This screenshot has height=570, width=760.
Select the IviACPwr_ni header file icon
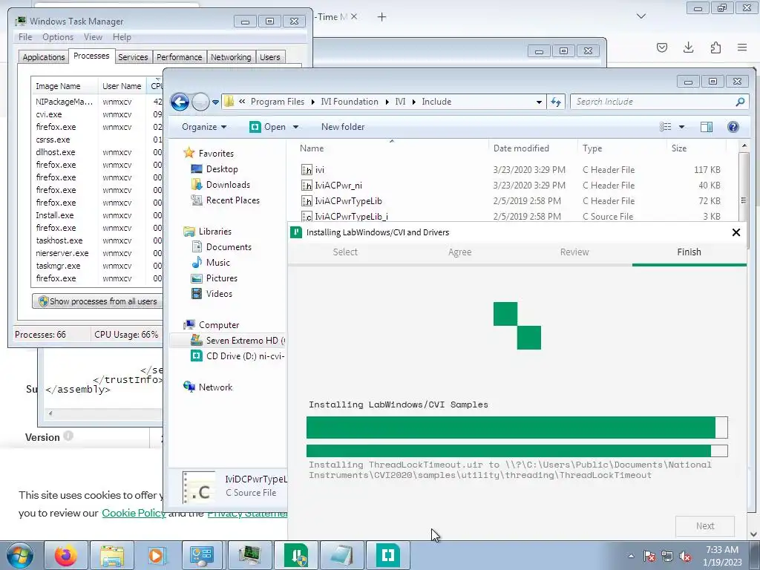[x=307, y=186]
